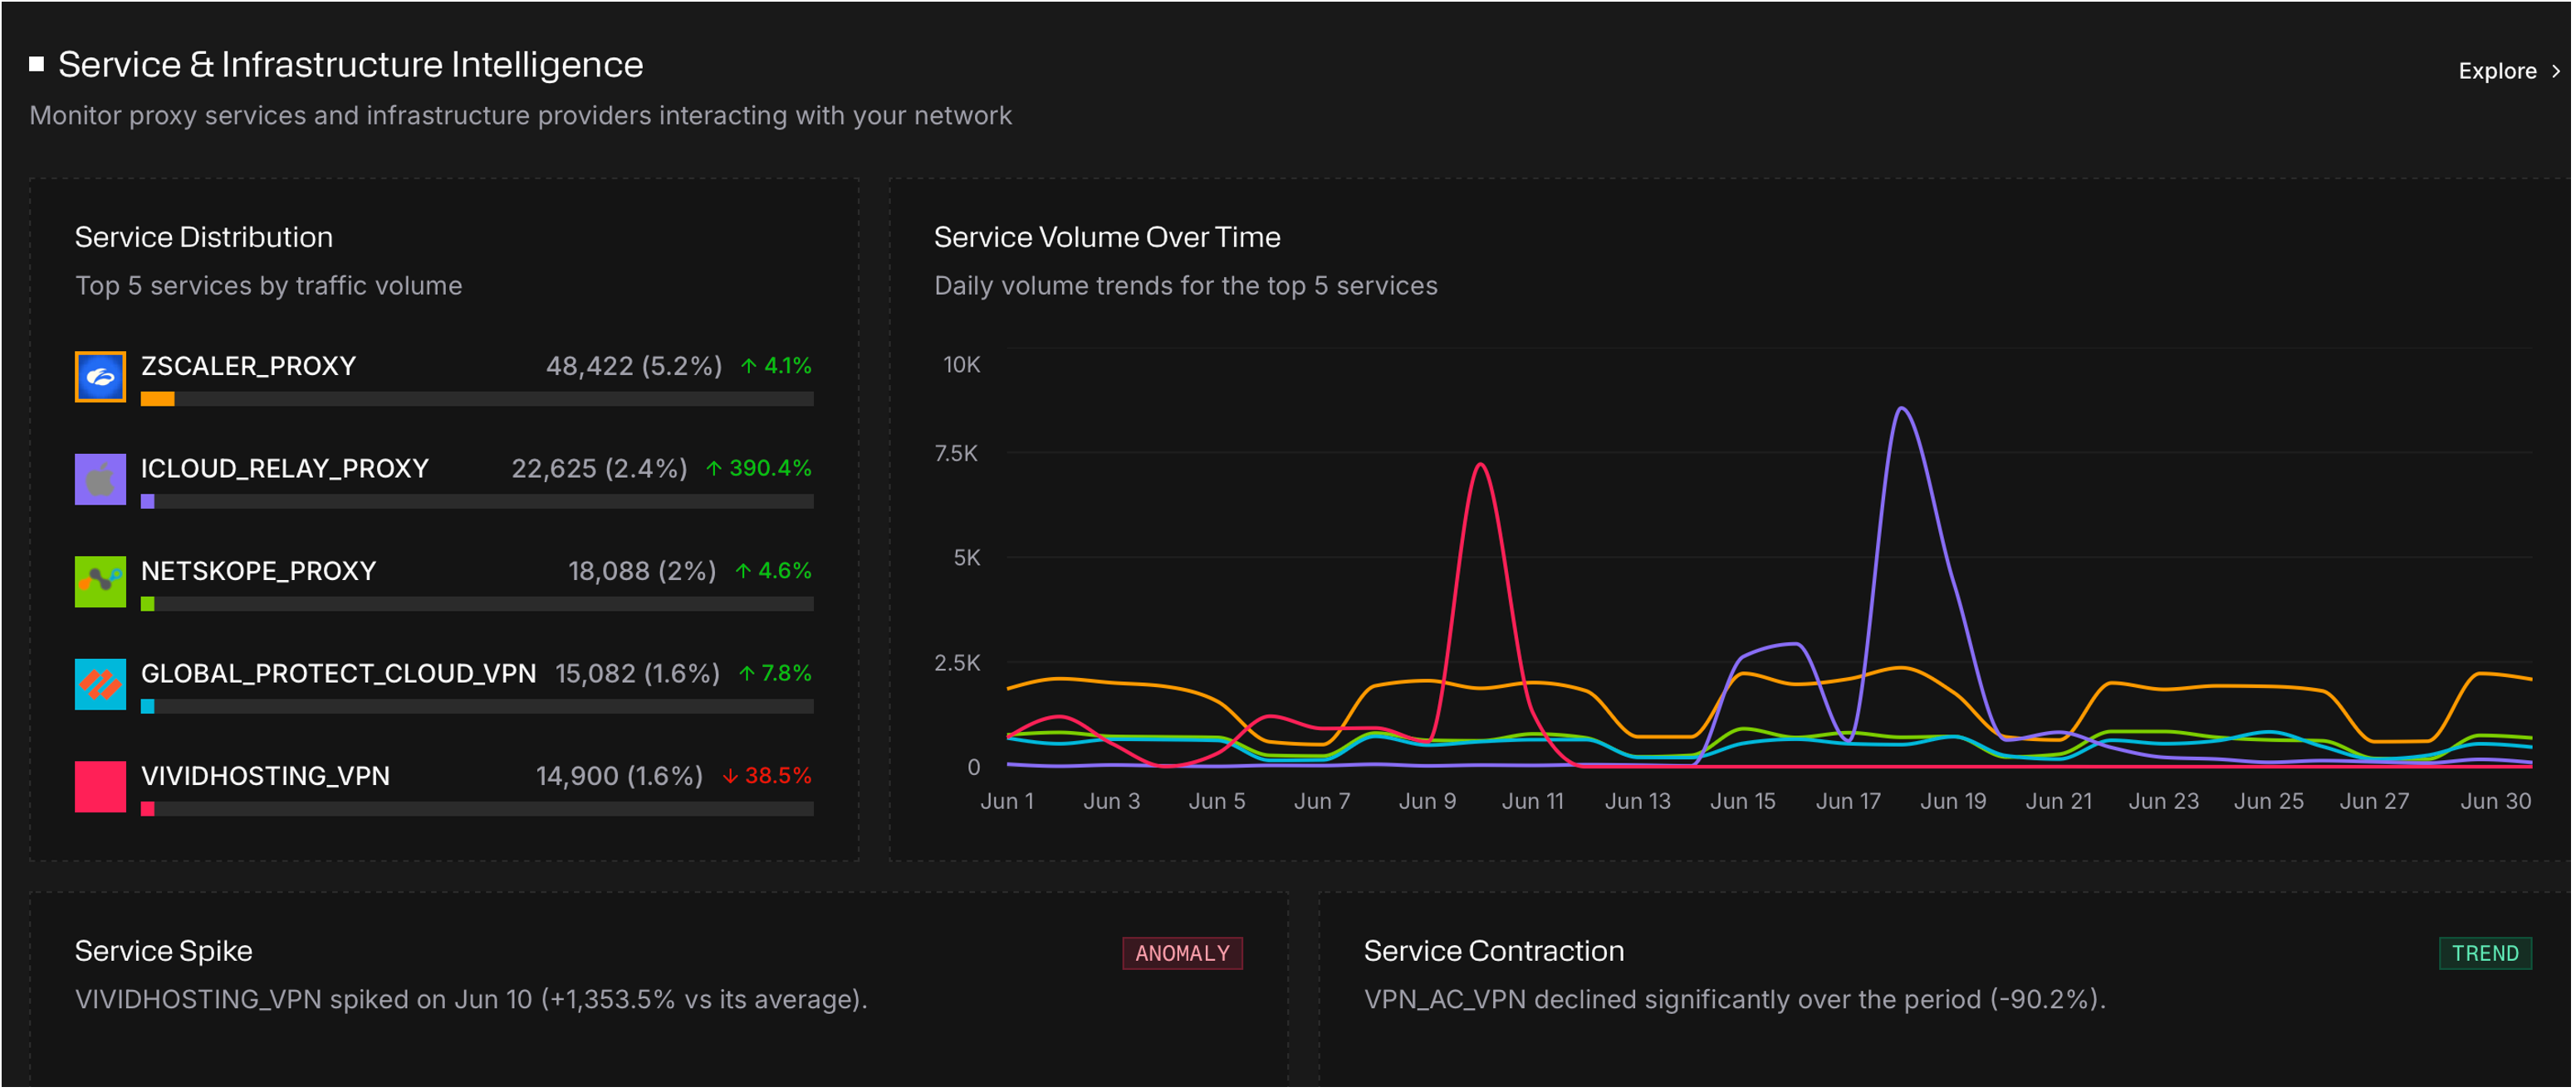This screenshot has height=1092, width=2576.
Task: Click the Zscaler orange volume bar
Action: [157, 400]
